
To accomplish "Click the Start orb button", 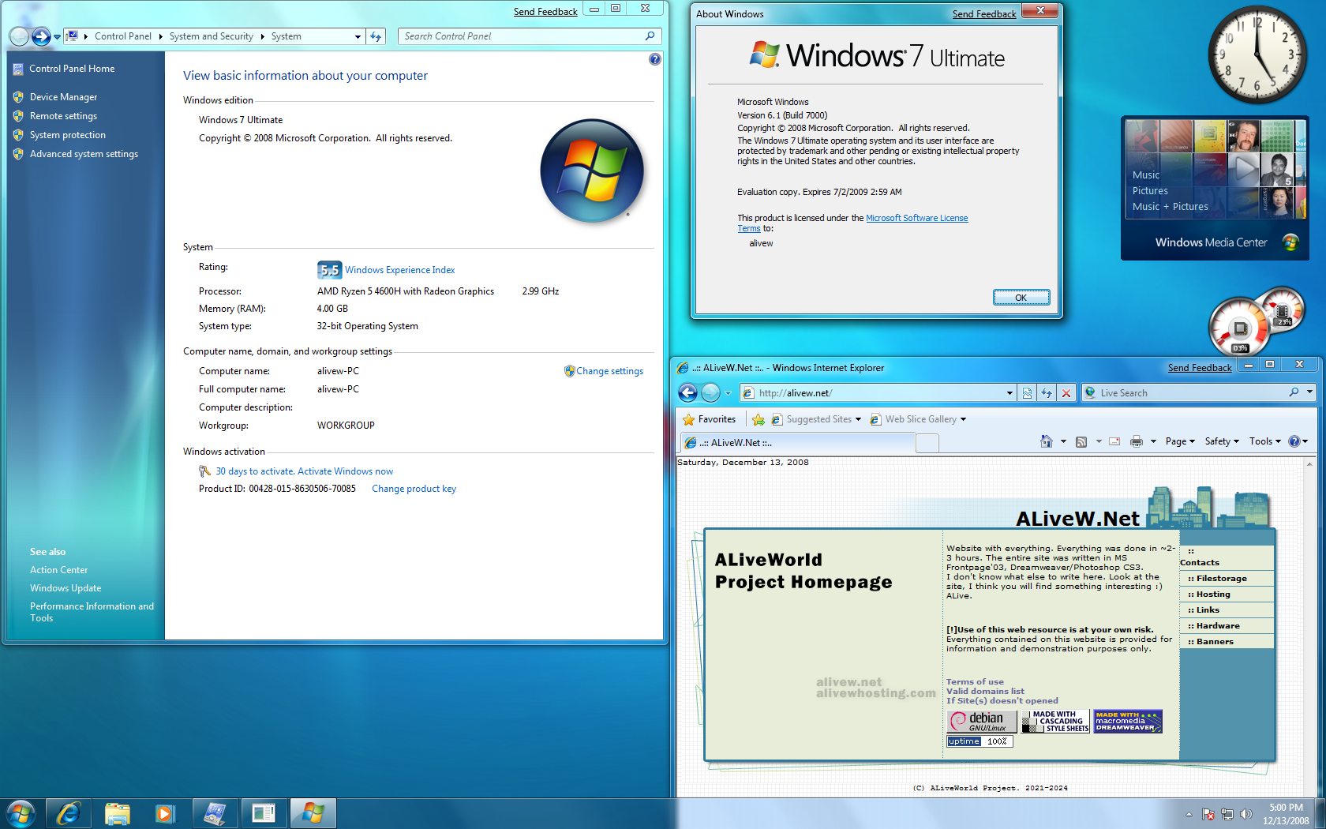I will (x=21, y=813).
